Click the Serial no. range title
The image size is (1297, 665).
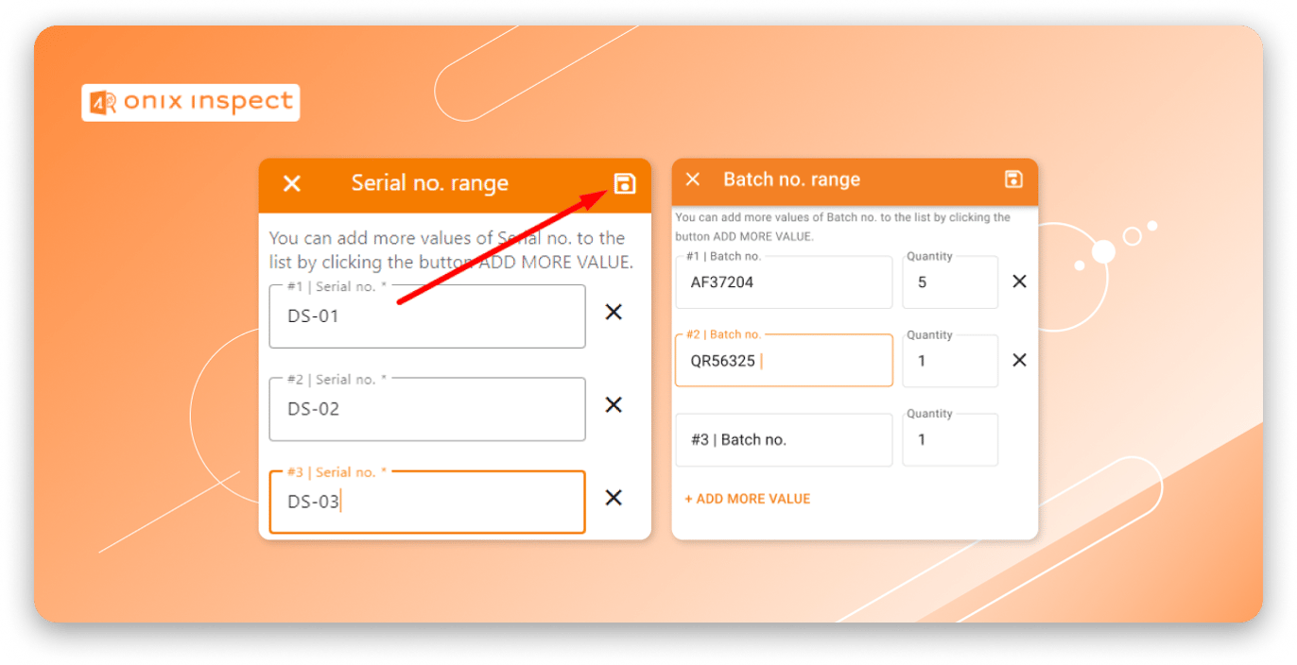point(430,183)
